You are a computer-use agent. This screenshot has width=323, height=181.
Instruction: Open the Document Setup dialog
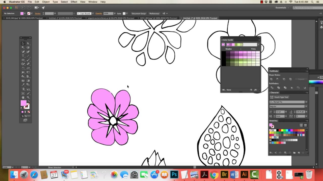pos(139,14)
